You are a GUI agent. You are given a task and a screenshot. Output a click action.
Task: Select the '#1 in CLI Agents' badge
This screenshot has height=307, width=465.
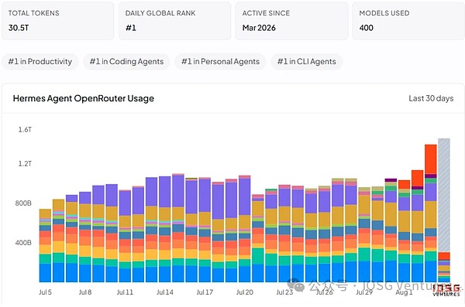click(307, 62)
